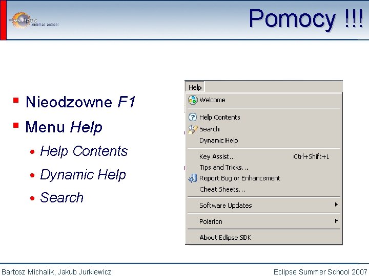Open Dynamic Help from the menu

(264, 141)
